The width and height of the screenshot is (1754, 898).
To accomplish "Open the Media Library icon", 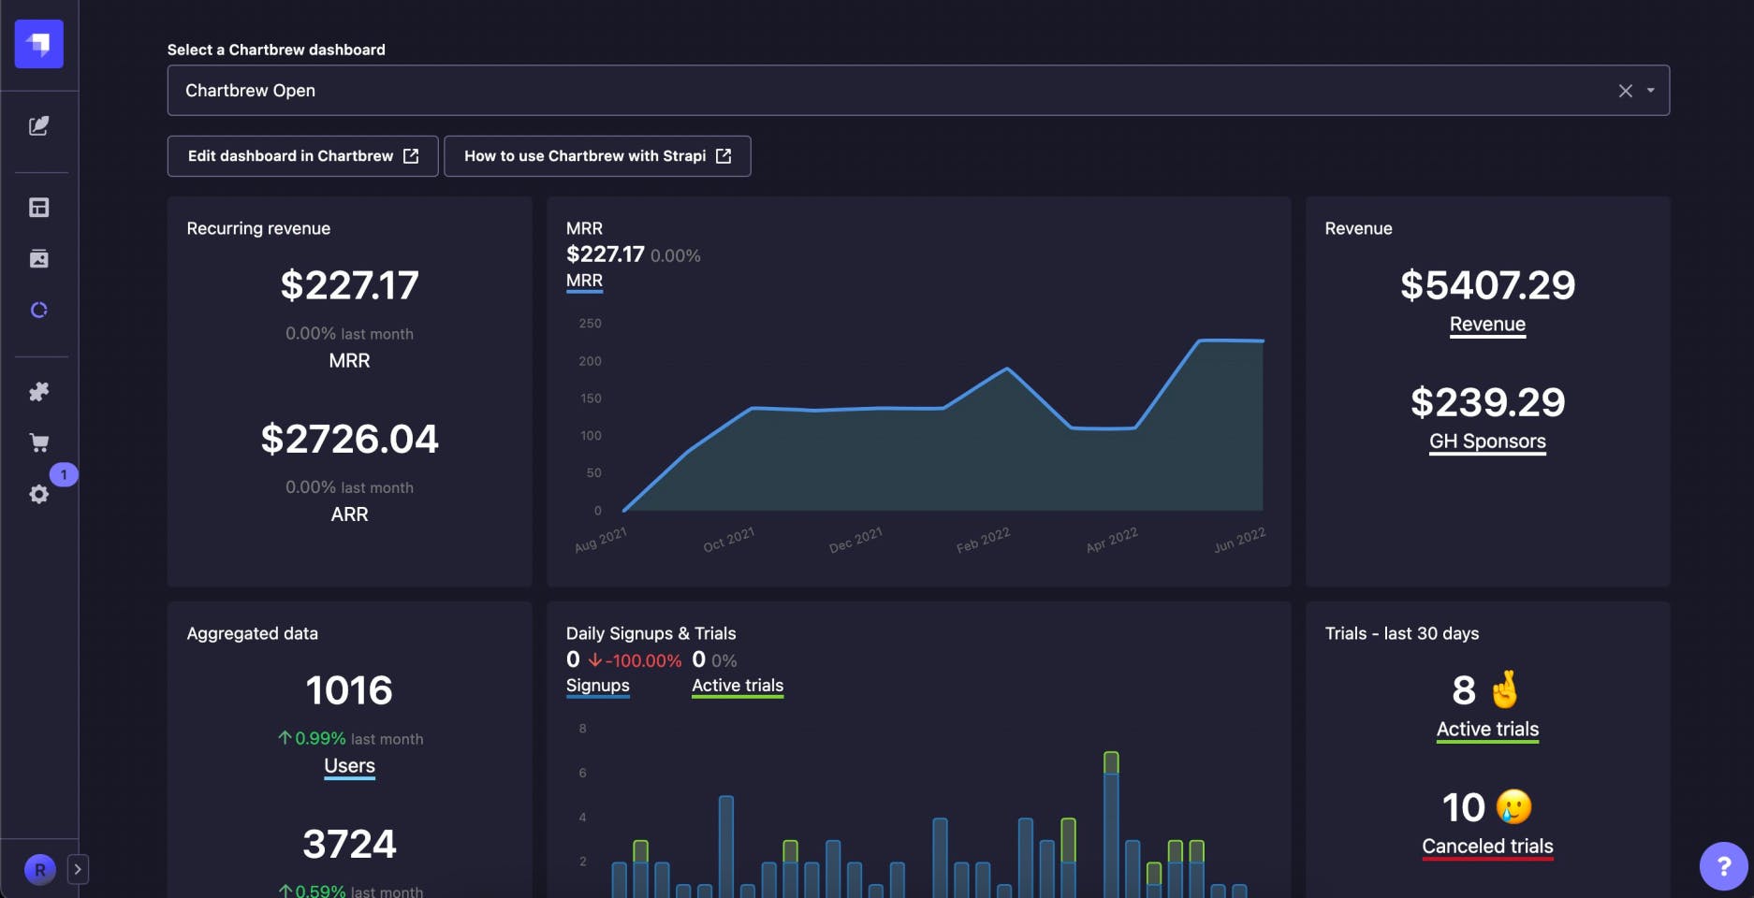I will coord(39,259).
